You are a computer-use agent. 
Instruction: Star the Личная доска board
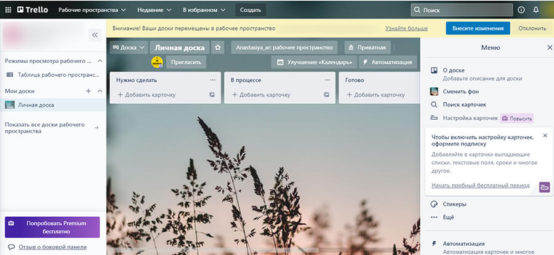218,47
